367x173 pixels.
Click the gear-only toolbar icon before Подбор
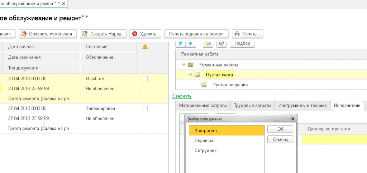[221, 43]
